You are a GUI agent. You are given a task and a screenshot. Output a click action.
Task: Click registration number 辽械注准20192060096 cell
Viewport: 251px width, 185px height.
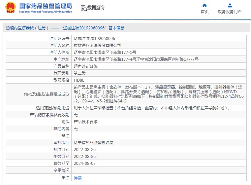94,39
